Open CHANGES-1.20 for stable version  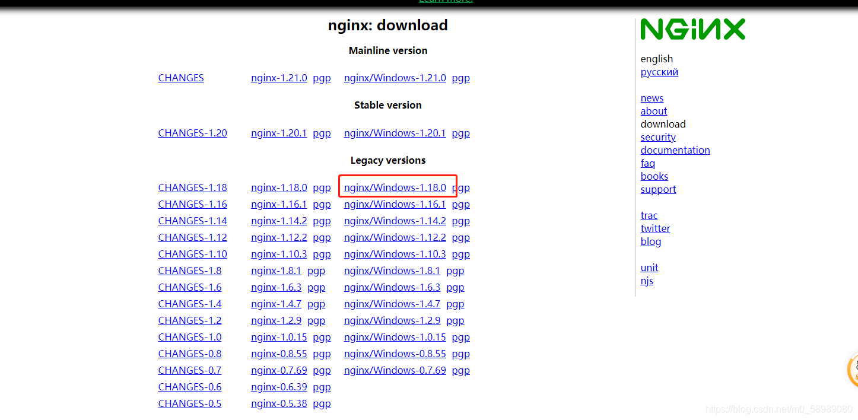[192, 133]
